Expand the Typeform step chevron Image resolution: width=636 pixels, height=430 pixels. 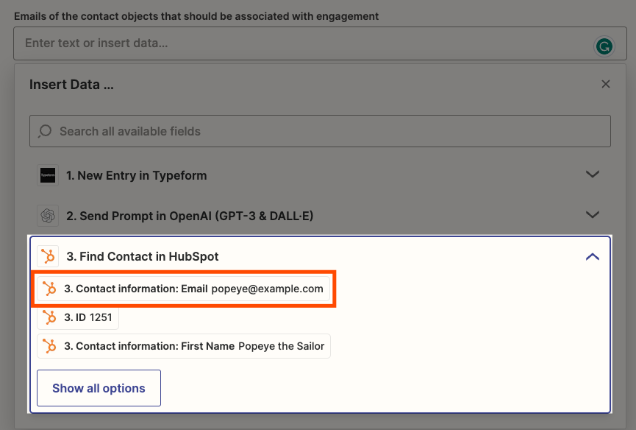(x=592, y=175)
